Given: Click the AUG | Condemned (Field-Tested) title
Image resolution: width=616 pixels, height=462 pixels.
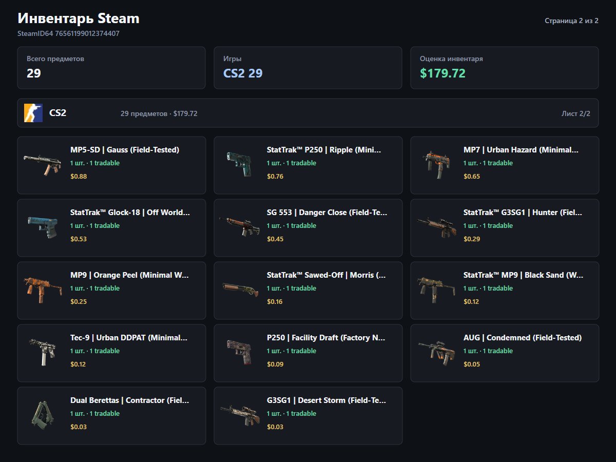Looking at the screenshot, I should [523, 338].
